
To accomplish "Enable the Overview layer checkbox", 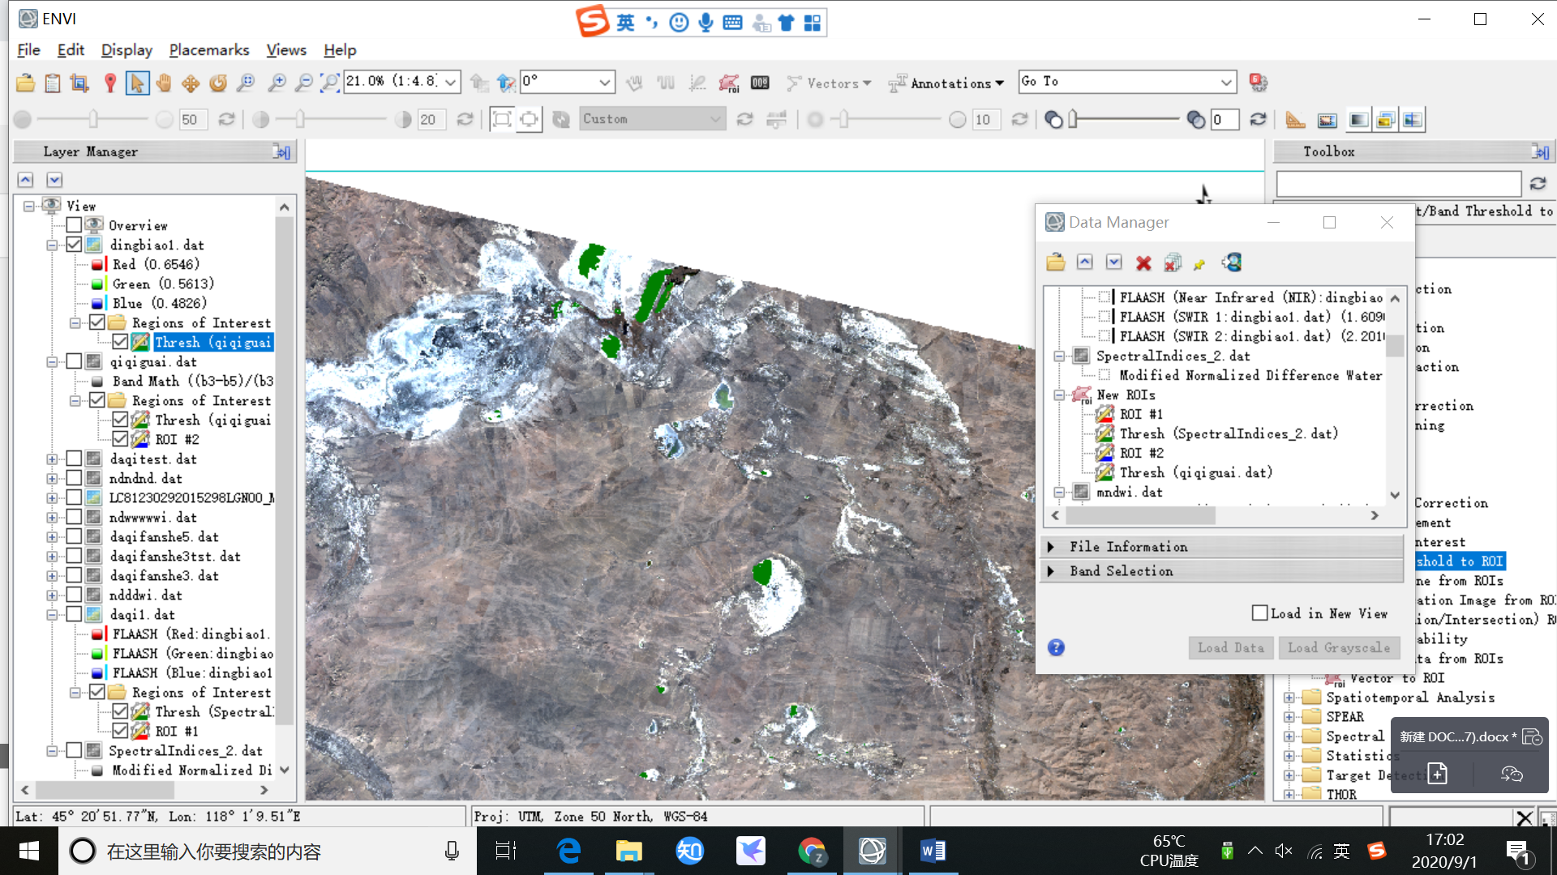I will [x=74, y=225].
